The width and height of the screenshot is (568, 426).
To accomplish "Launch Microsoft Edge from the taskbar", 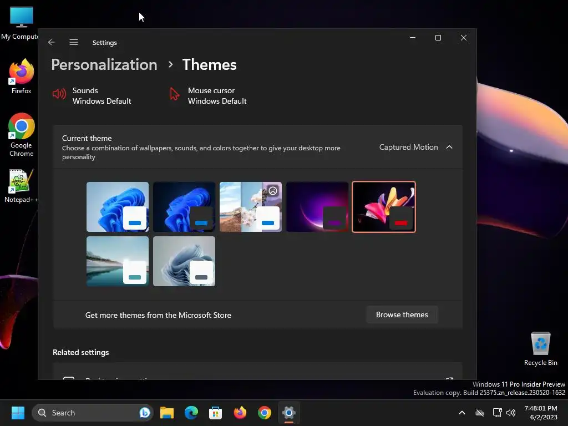I will pos(191,413).
